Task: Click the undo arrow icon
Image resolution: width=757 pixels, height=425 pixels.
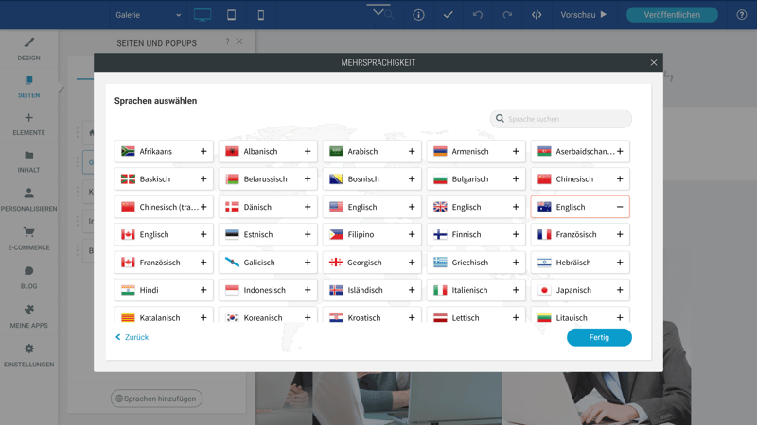Action: pos(478,15)
